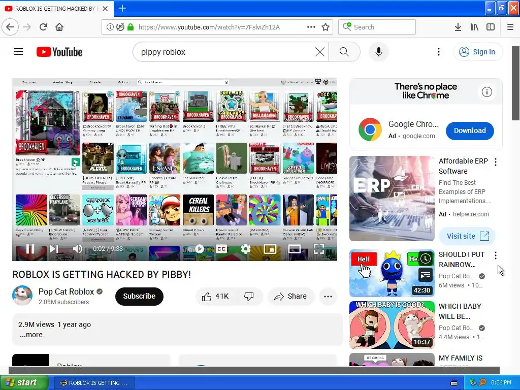Close the ROBLOX IS GETTING HACKED tab
520x390 pixels.
click(105, 8)
